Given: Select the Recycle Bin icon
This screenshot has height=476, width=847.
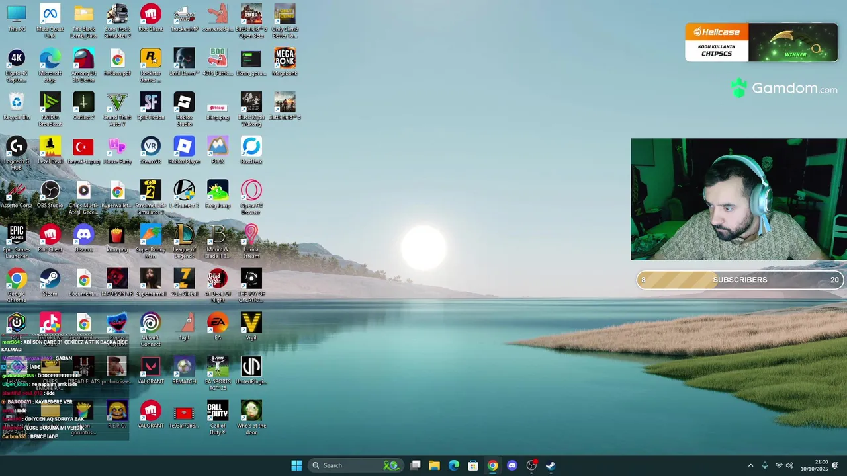Looking at the screenshot, I should coord(17,106).
